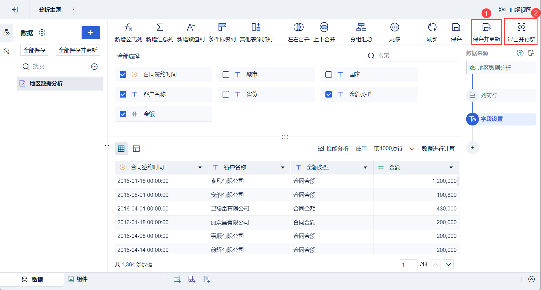This screenshot has width=541, height=290.
Task: Click the 全部保存并更新 button
Action: pyautogui.click(x=78, y=50)
